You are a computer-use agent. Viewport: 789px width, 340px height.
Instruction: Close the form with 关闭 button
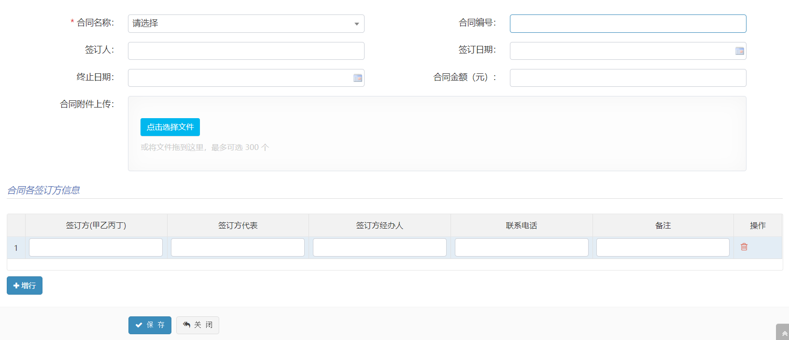point(197,325)
